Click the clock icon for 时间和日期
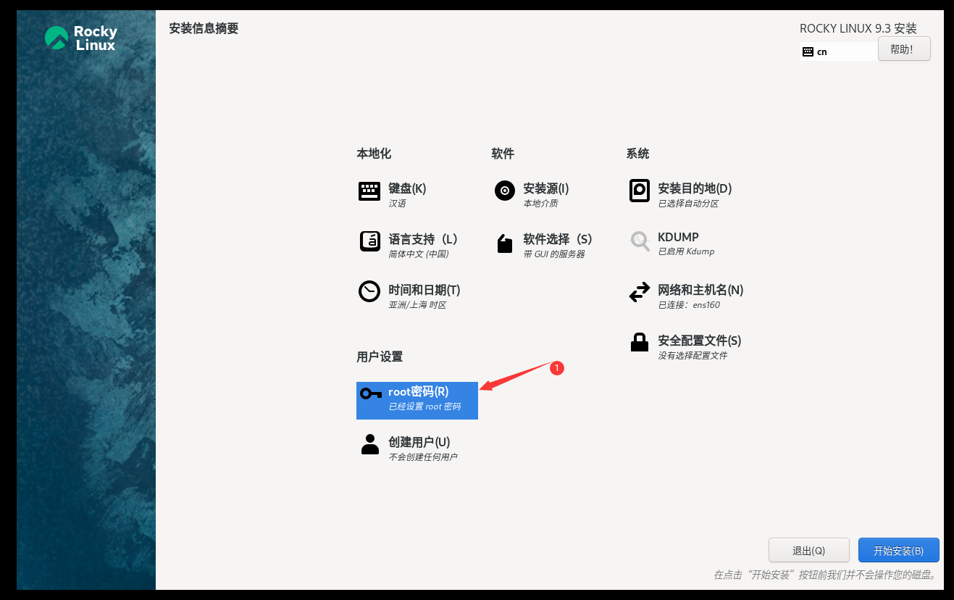The image size is (954, 600). (369, 291)
